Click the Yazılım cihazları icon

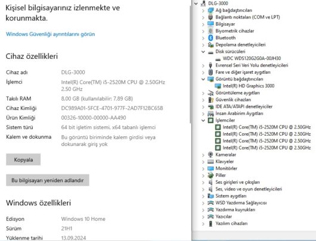pyautogui.click(x=210, y=224)
